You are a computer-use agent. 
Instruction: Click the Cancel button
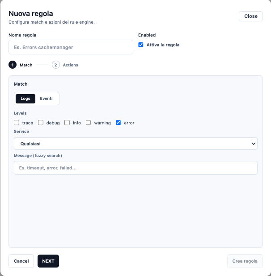21,261
